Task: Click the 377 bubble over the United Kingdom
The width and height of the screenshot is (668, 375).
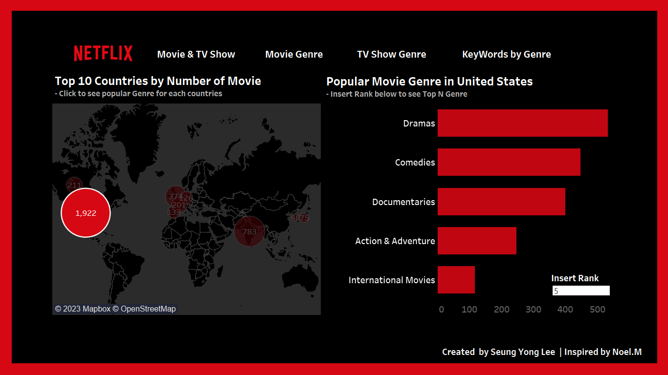Action: point(175,196)
